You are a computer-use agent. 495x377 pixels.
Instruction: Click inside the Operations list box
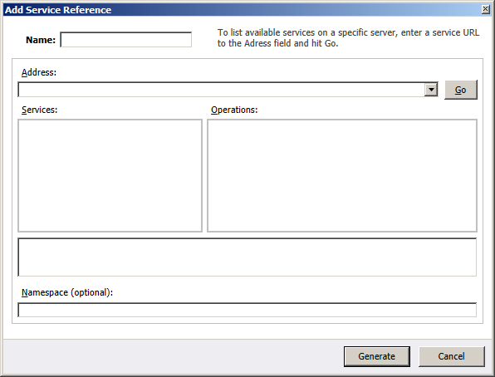[x=342, y=175]
